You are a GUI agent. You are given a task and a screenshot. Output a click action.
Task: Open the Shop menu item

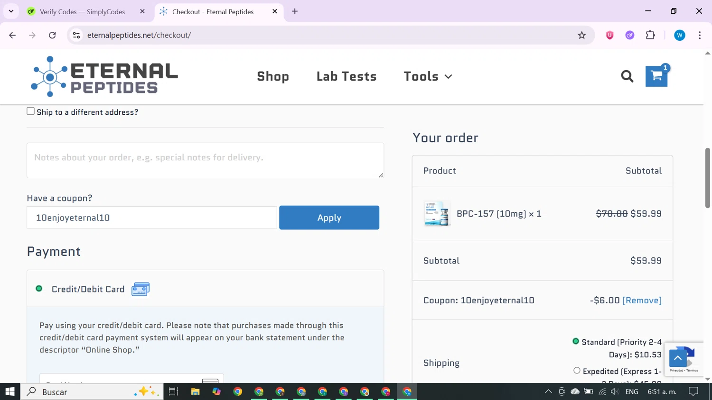tap(273, 76)
